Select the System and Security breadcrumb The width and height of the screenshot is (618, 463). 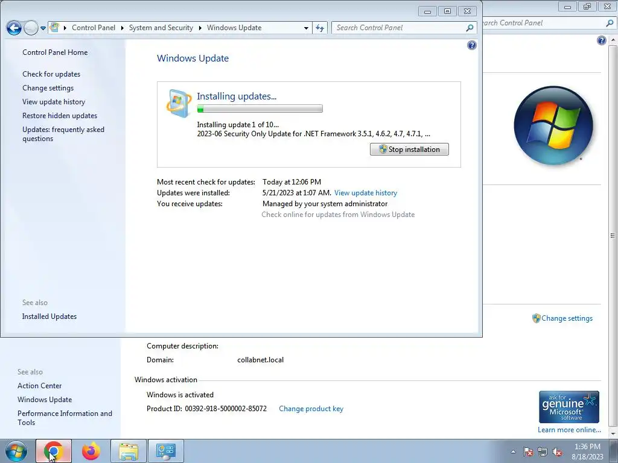[161, 28]
